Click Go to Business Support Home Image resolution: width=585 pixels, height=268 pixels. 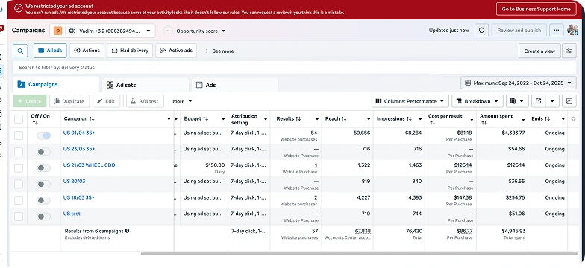pos(536,9)
